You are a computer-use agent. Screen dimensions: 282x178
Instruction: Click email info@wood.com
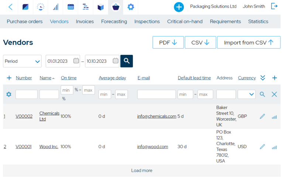152,147
